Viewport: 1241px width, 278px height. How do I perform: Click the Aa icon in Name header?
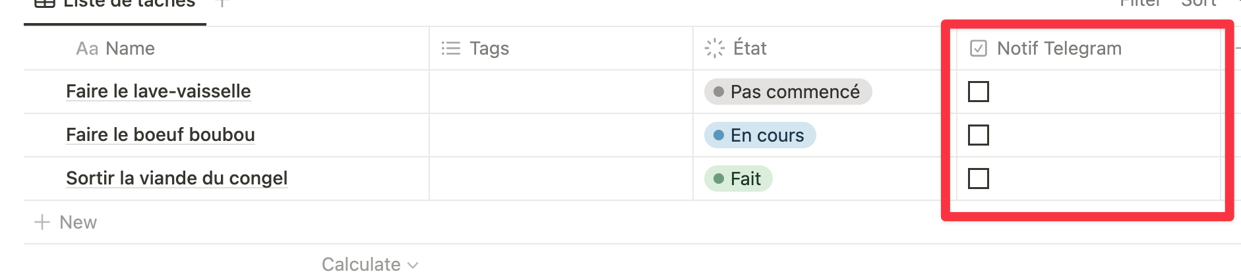(87, 49)
